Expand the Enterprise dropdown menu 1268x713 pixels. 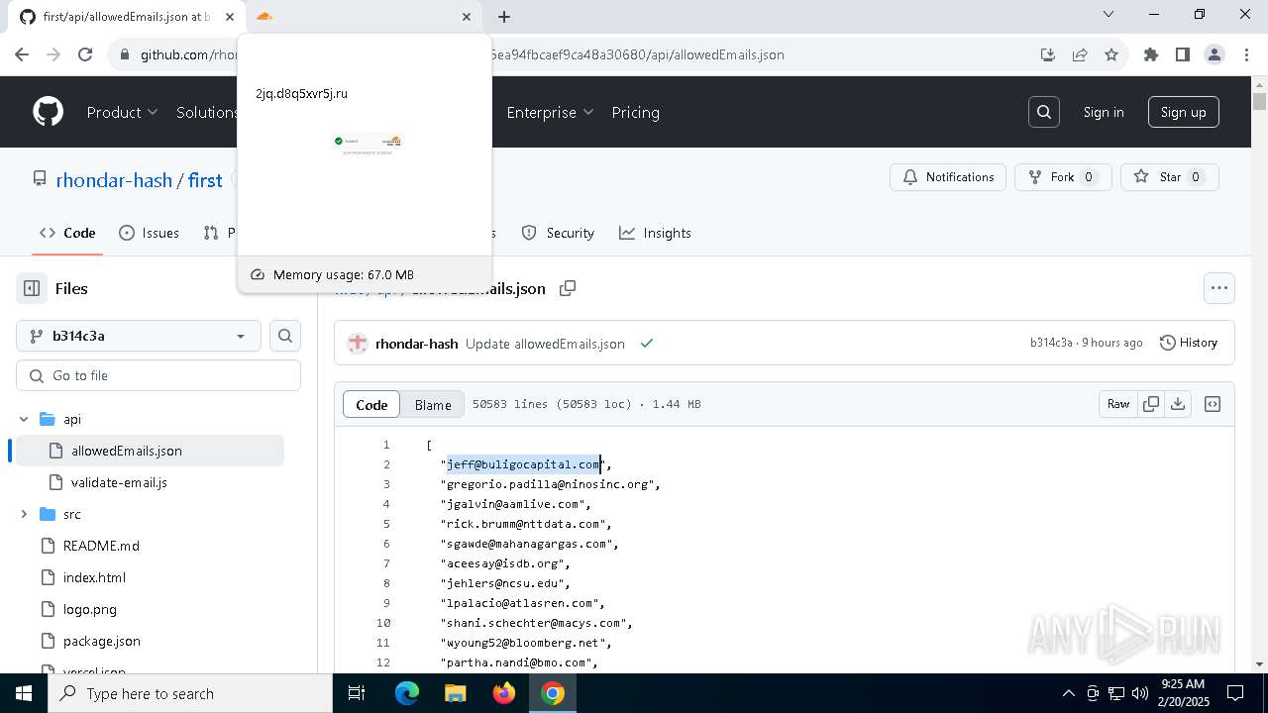pyautogui.click(x=550, y=112)
